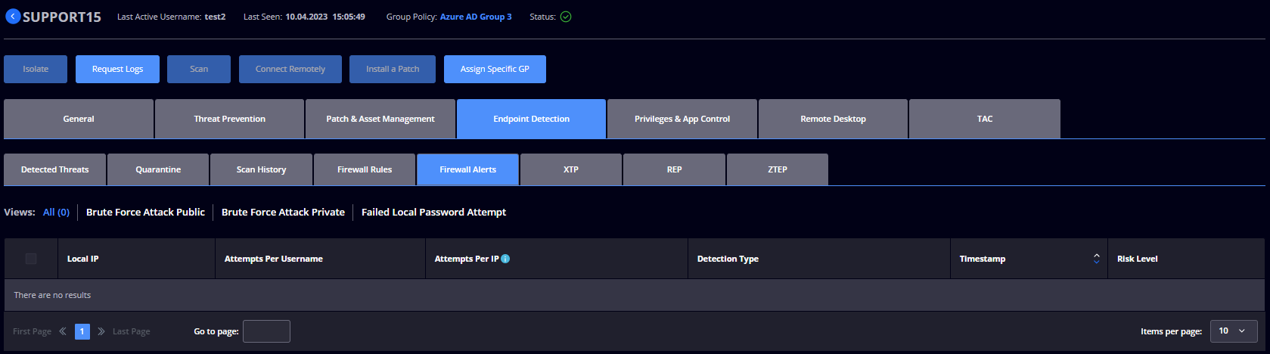Open the REP sub-tab
The width and height of the screenshot is (1270, 354).
pyautogui.click(x=674, y=169)
